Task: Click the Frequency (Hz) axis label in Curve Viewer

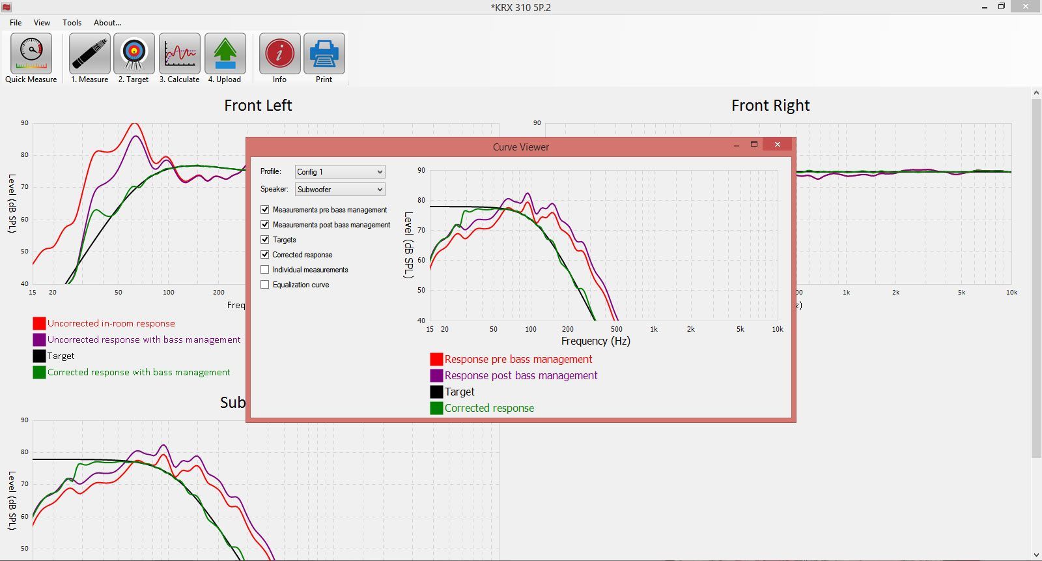Action: click(596, 341)
